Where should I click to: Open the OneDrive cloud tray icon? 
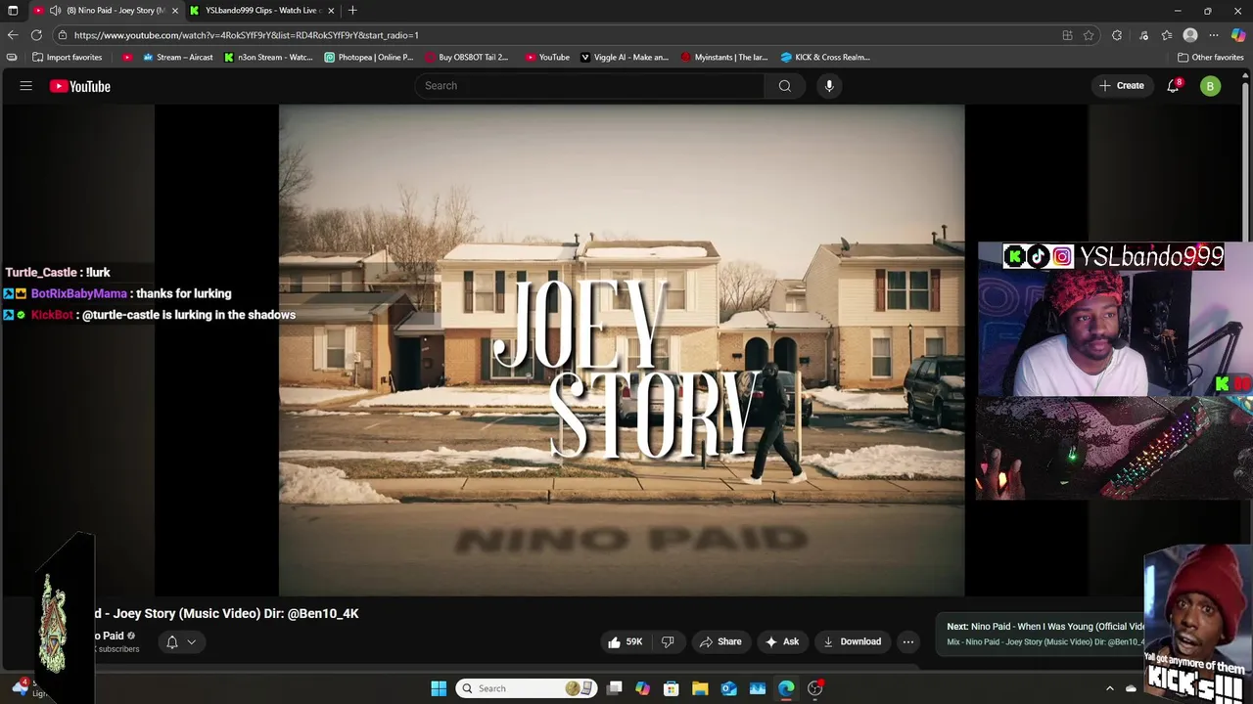(x=1131, y=688)
